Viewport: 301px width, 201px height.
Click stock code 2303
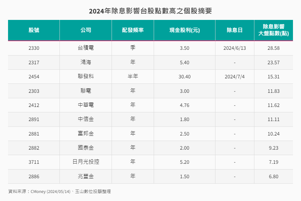(34, 91)
